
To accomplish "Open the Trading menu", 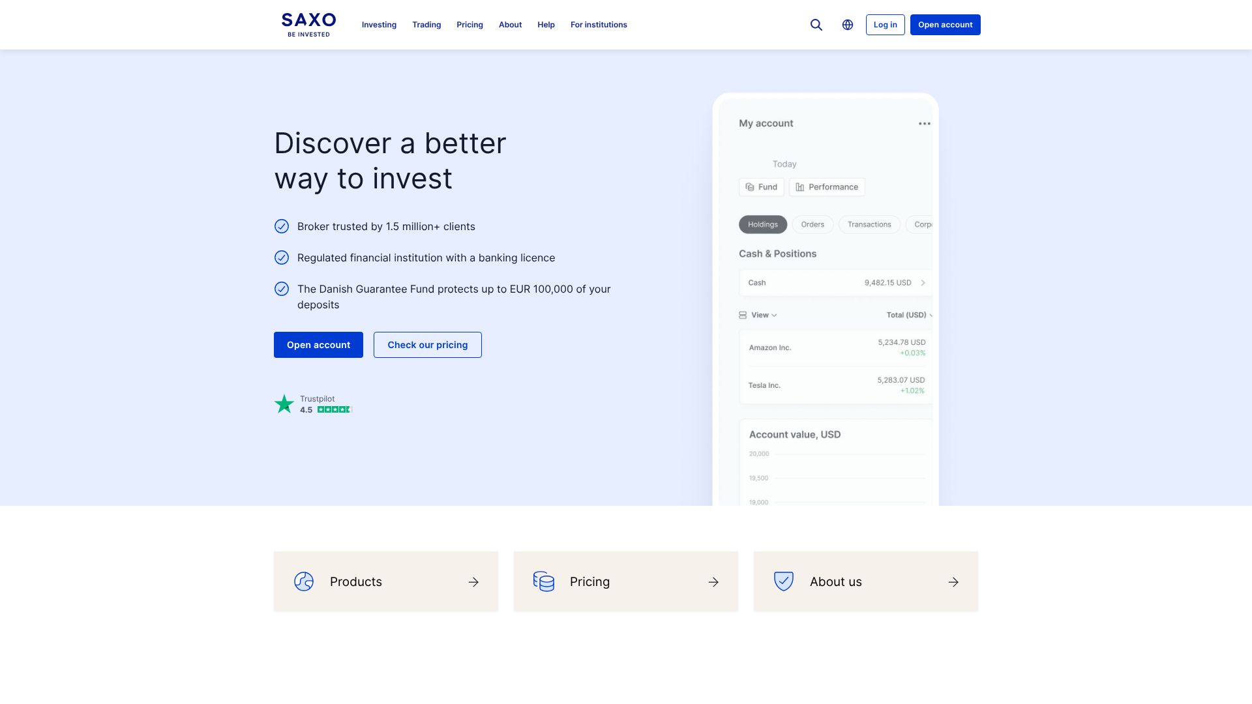I will (426, 25).
